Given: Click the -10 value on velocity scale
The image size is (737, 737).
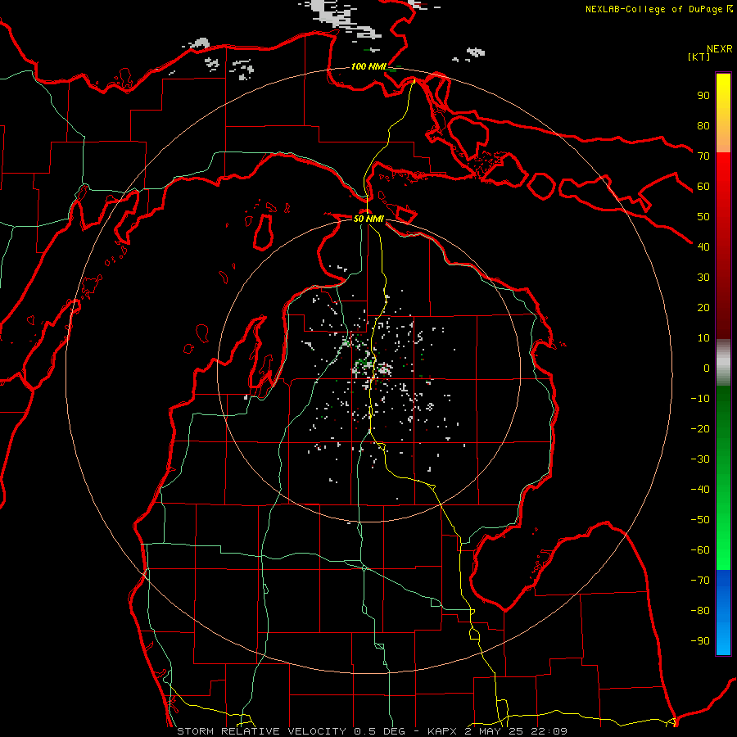Looking at the screenshot, I should click(700, 399).
